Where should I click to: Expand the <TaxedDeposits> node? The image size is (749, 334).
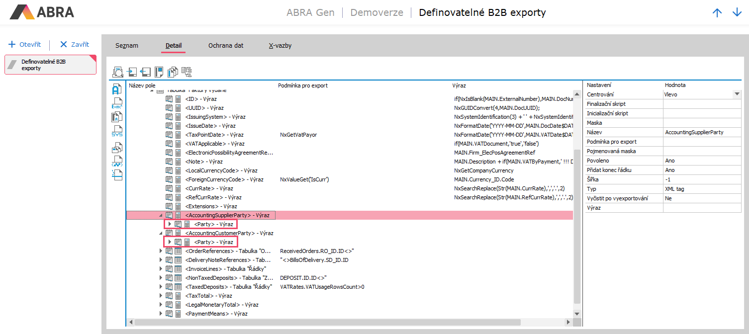pyautogui.click(x=161, y=287)
